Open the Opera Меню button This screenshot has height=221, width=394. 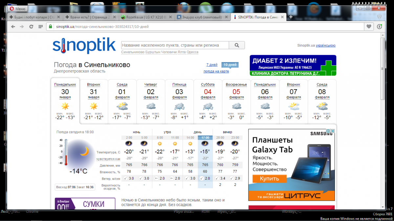tap(17, 9)
